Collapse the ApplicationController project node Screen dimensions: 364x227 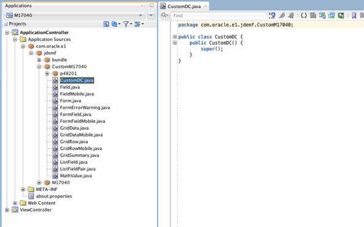7,32
